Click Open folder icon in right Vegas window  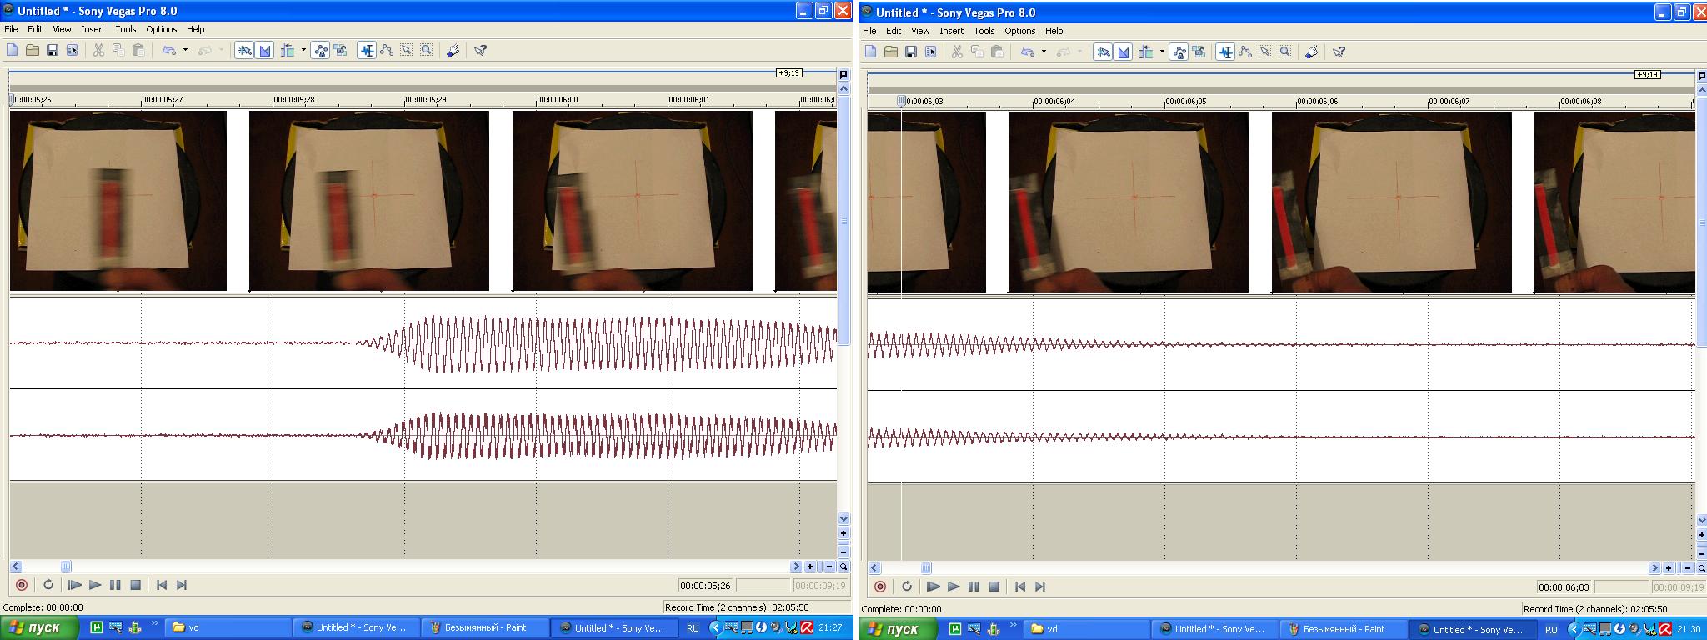click(891, 52)
